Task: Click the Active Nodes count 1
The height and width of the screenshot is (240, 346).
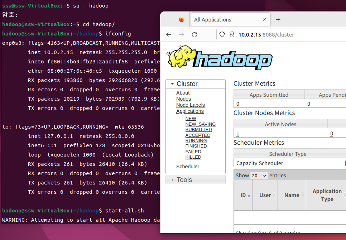Action: point(238,134)
